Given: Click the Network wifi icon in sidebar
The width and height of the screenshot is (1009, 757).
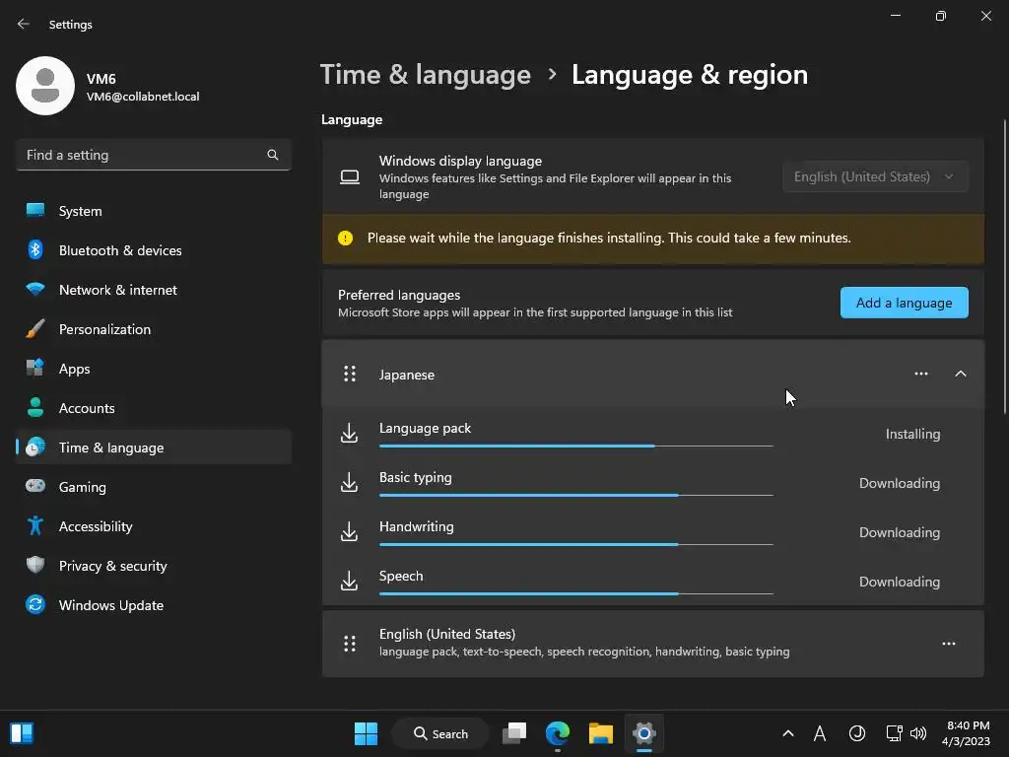Looking at the screenshot, I should 35,289.
